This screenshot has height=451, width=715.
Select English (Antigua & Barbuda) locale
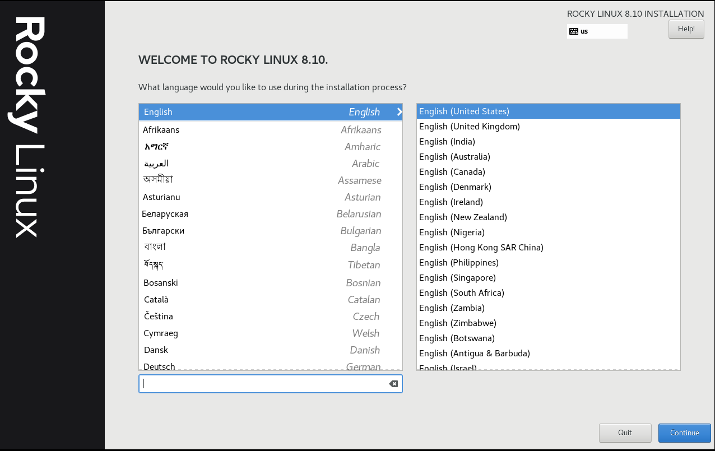pos(549,353)
